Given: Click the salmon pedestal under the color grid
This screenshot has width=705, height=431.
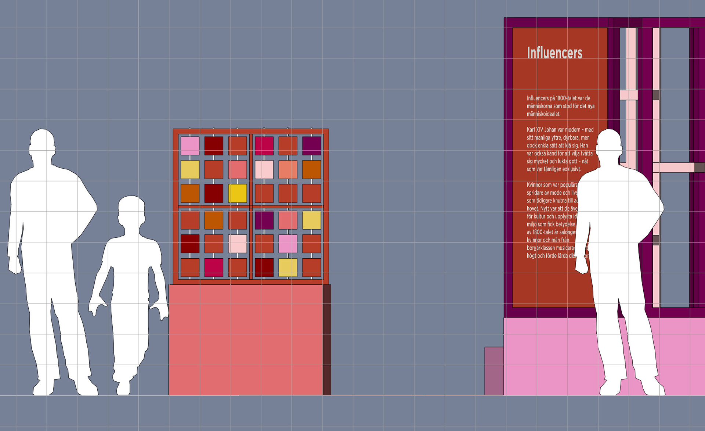Looking at the screenshot, I should click(x=245, y=340).
